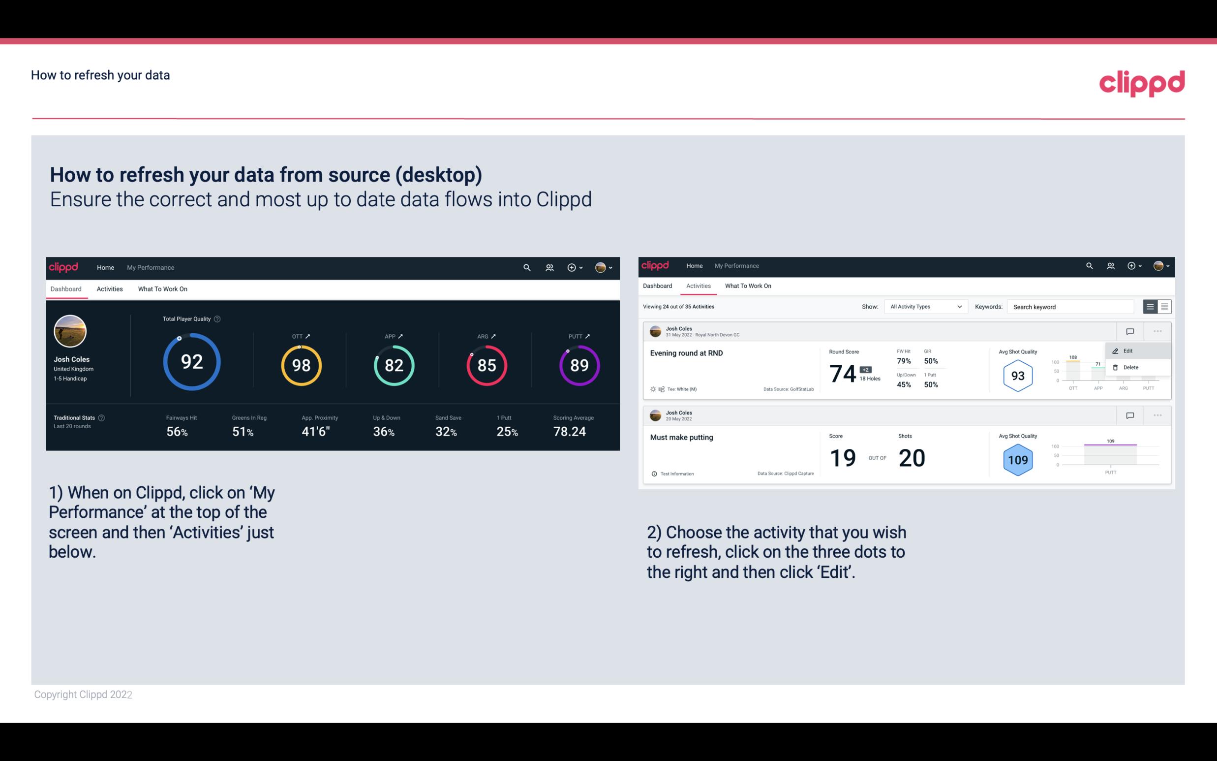Switch to the What To Work On tab
This screenshot has width=1217, height=761.
click(162, 288)
